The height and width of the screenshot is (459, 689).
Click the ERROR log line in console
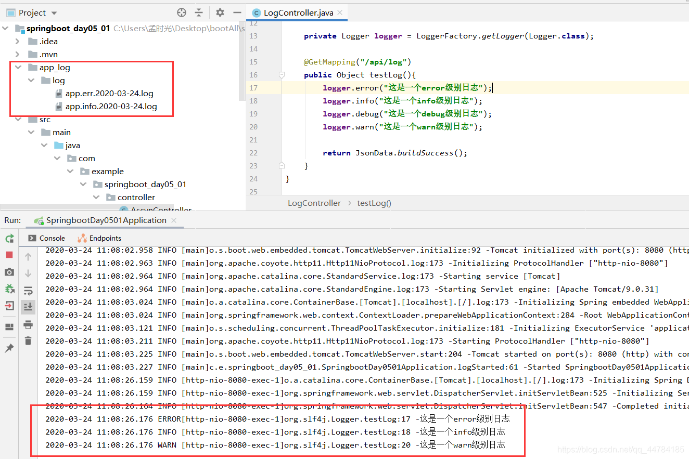pos(277,419)
